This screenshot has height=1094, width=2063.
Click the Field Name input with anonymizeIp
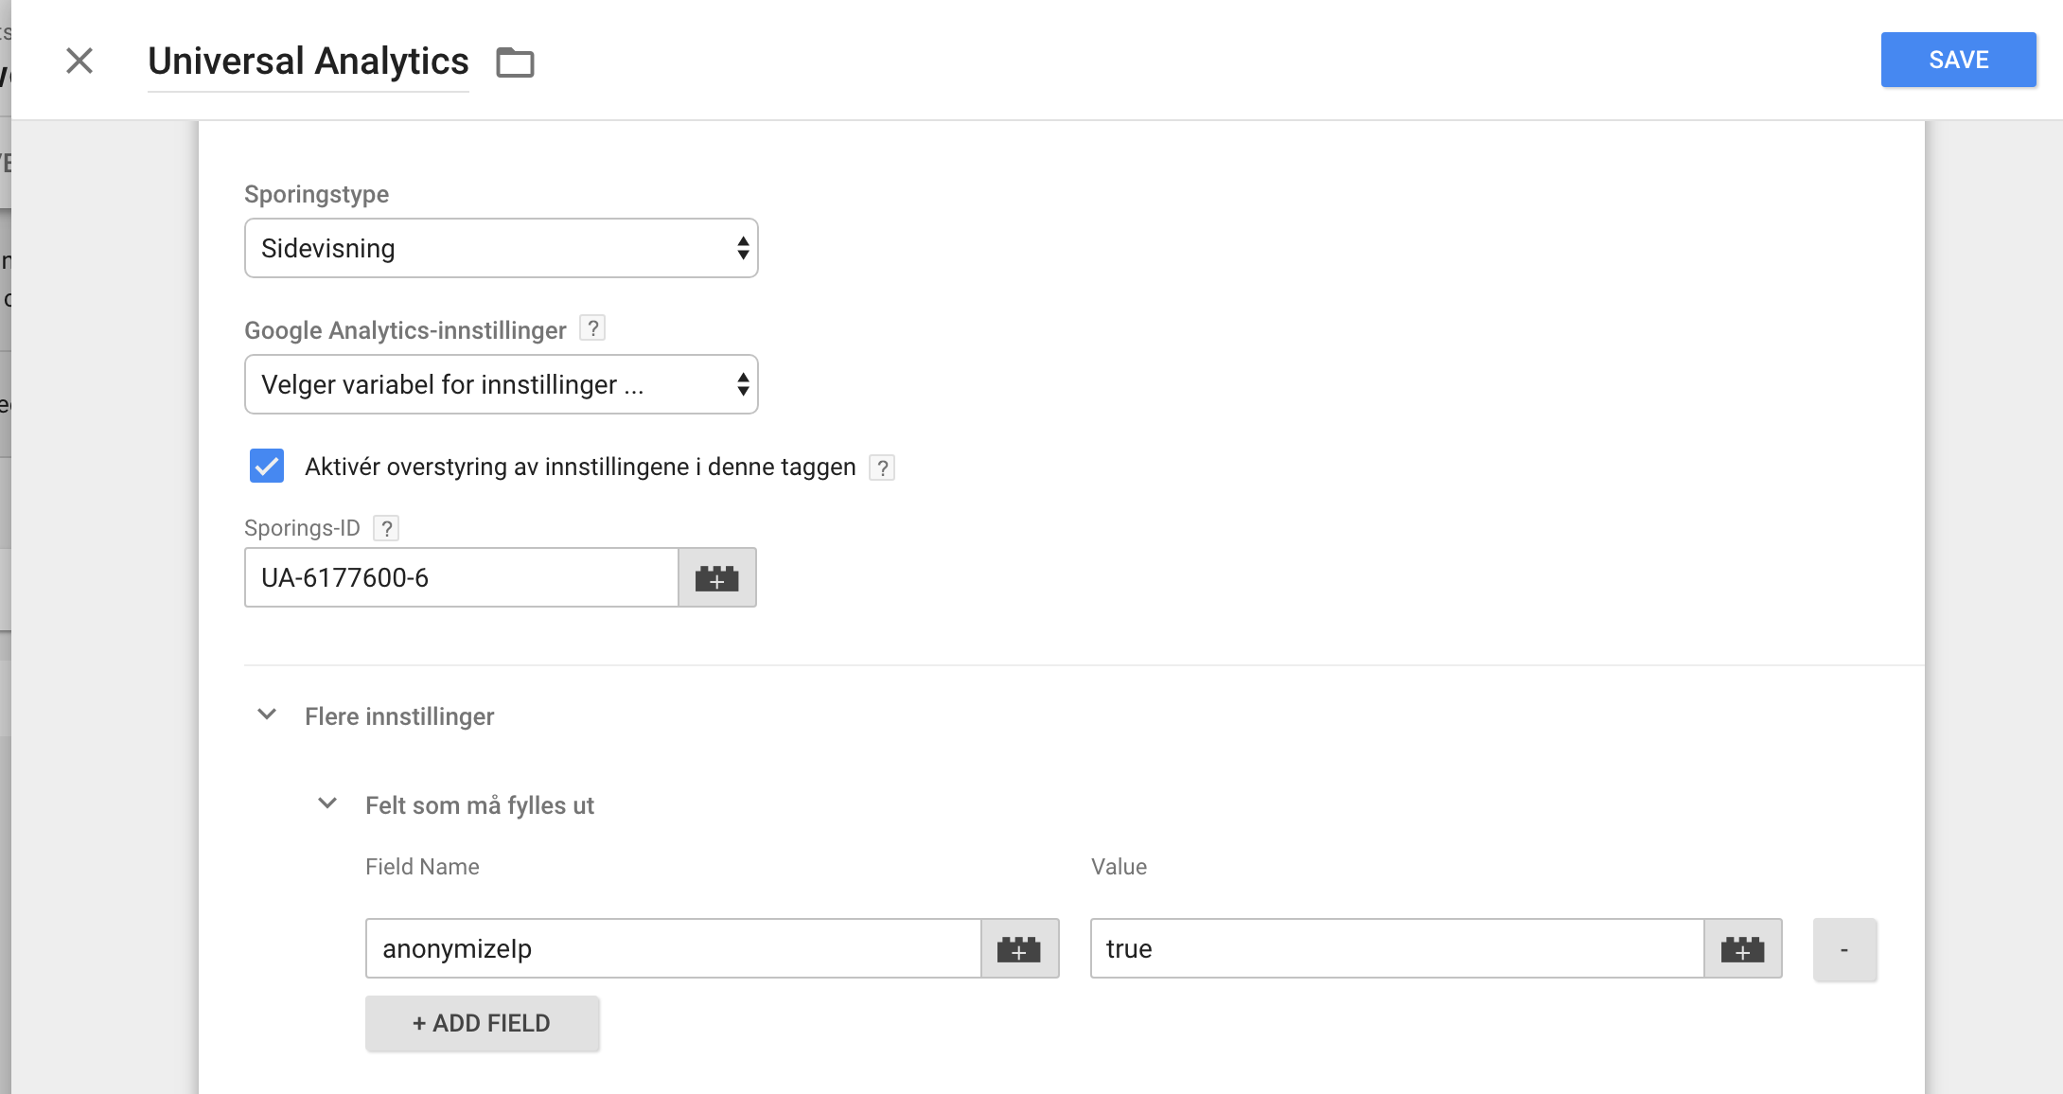click(674, 948)
